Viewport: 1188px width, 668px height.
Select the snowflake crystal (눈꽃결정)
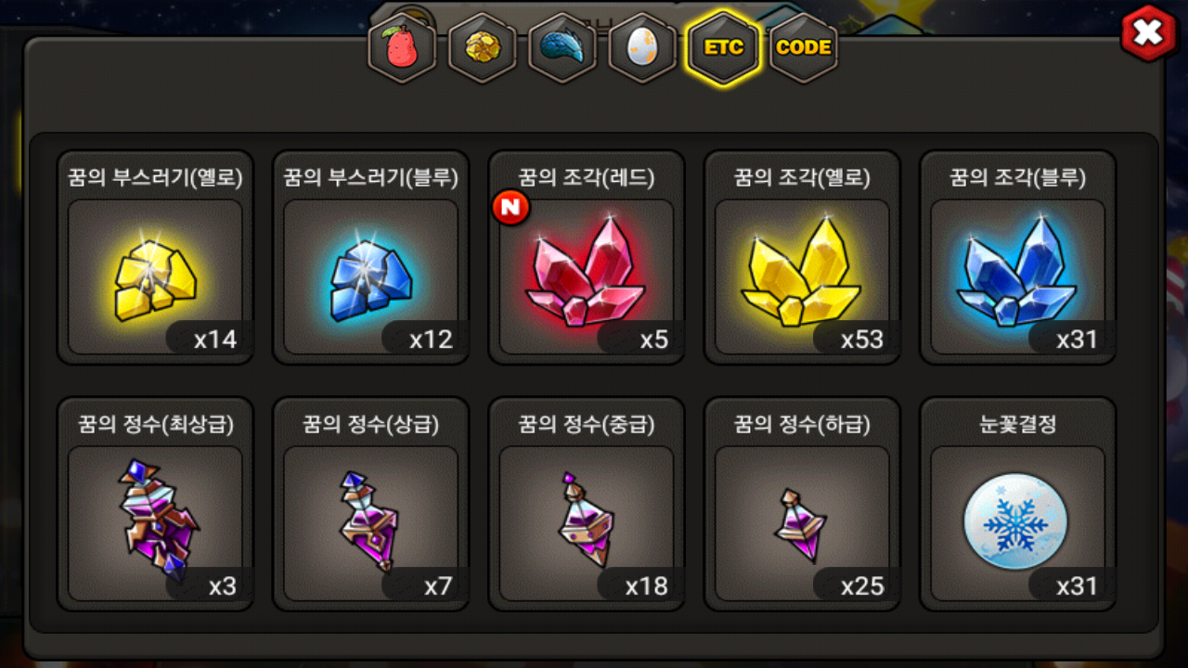(1017, 505)
